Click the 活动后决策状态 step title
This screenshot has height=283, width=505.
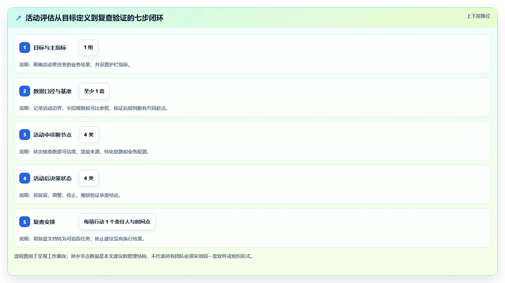point(52,178)
